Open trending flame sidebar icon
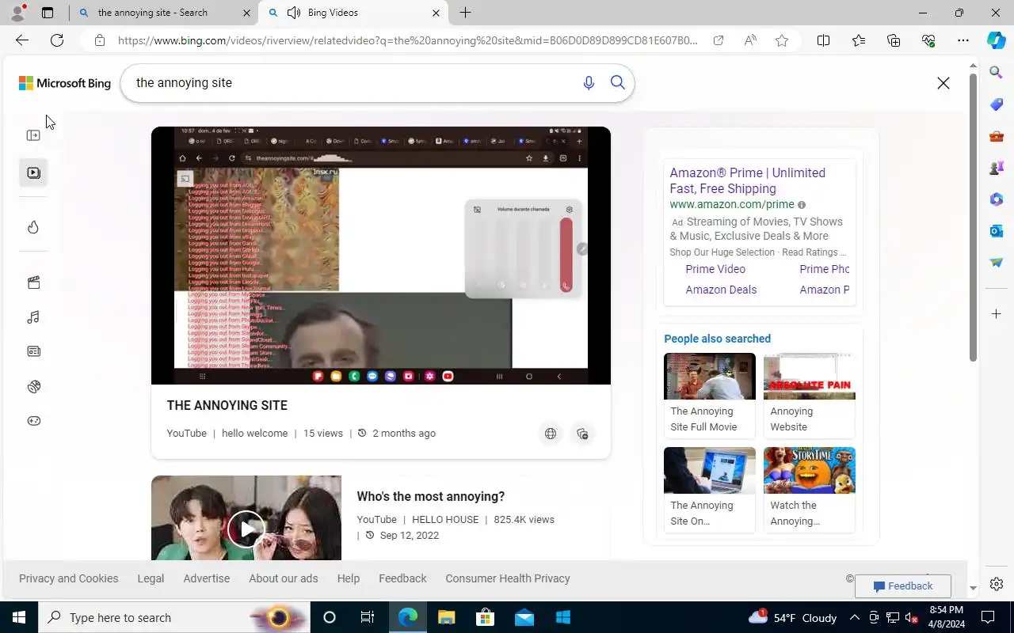The image size is (1014, 633). tap(33, 227)
